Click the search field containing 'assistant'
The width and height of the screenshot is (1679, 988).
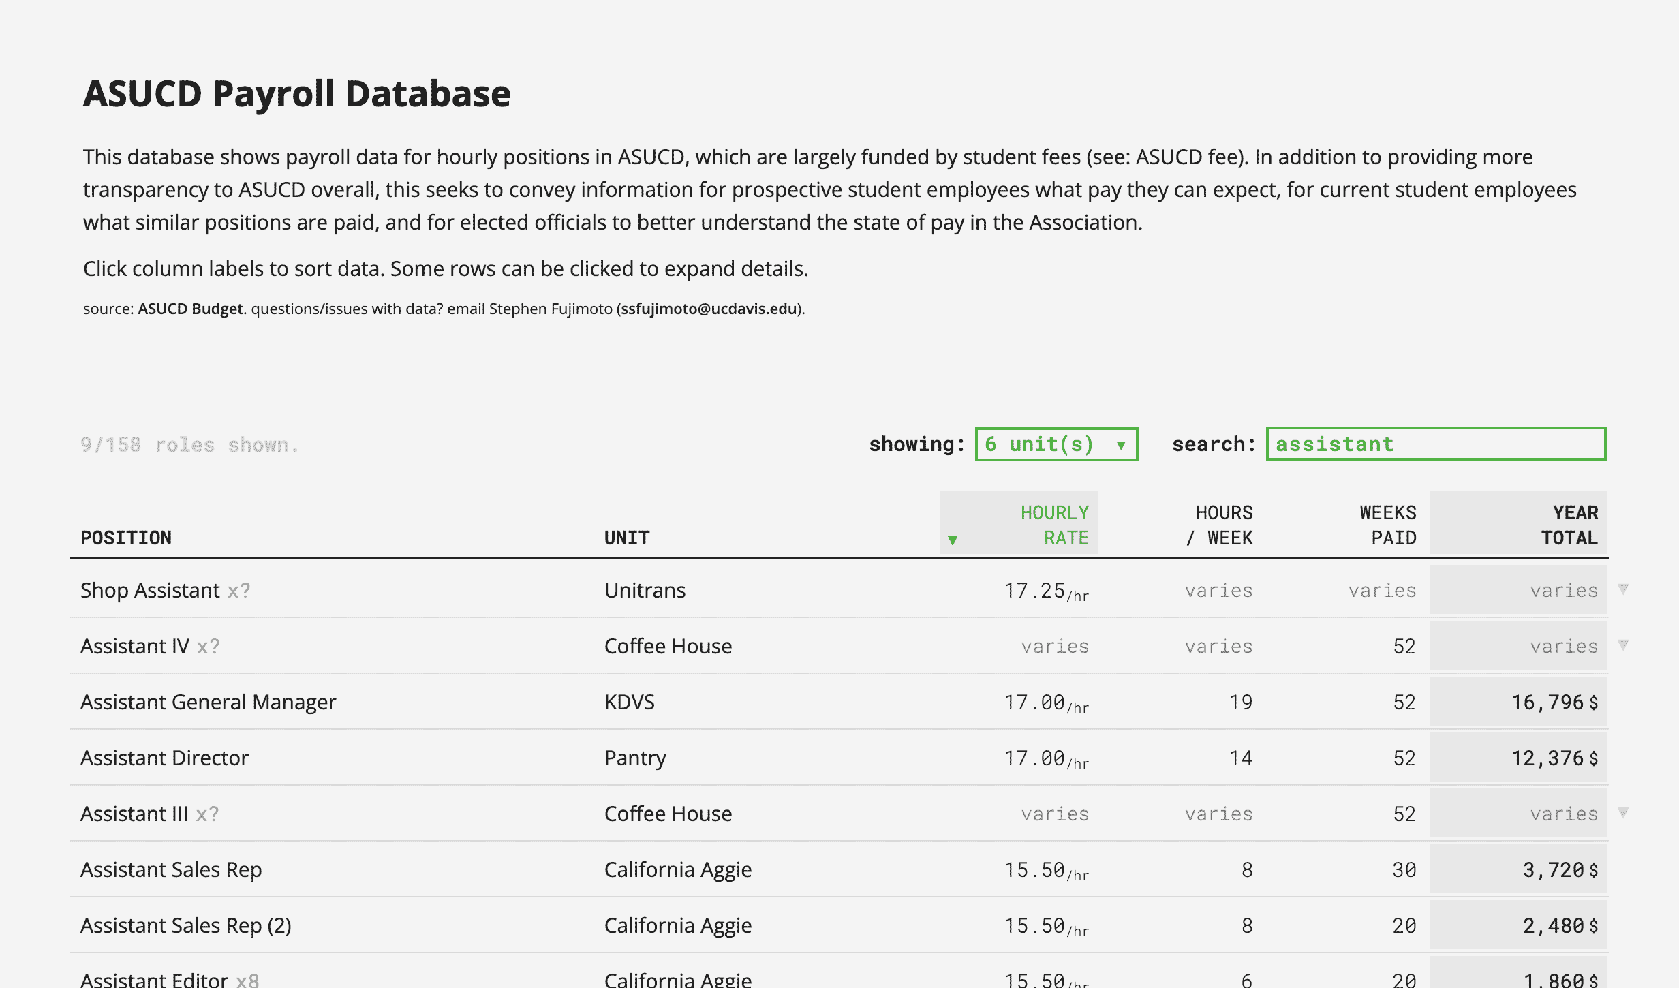coord(1436,444)
